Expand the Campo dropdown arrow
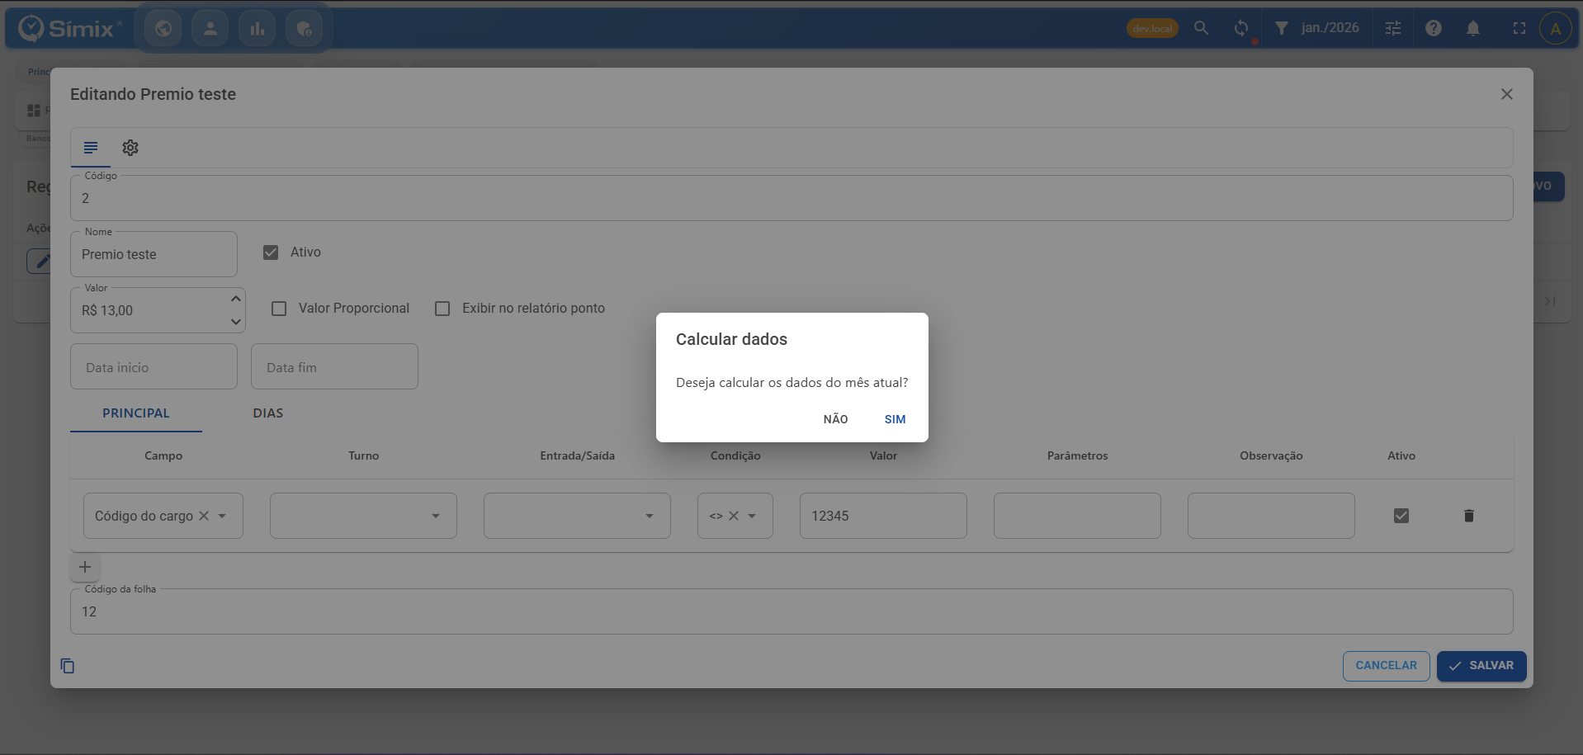Image resolution: width=1583 pixels, height=755 pixels. (222, 516)
